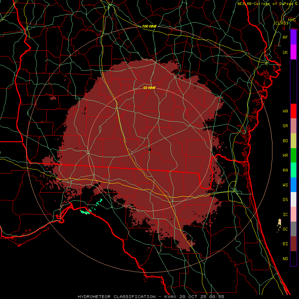Click the Hydrometeor Classification KVAX title
The image size is (299, 299).
151,297
